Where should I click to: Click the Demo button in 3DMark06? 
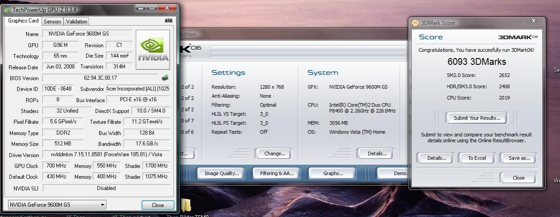393,173
